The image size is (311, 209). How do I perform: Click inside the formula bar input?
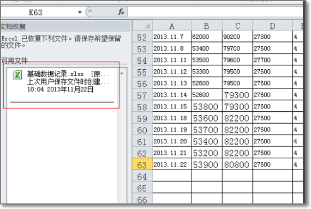215,12
